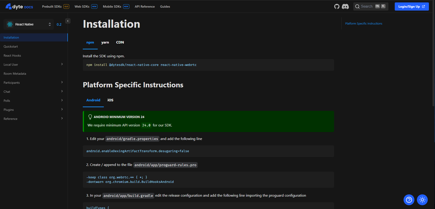Click the android/app/proguard-rules.pro inline code
This screenshot has height=209, width=435.
[165, 165]
